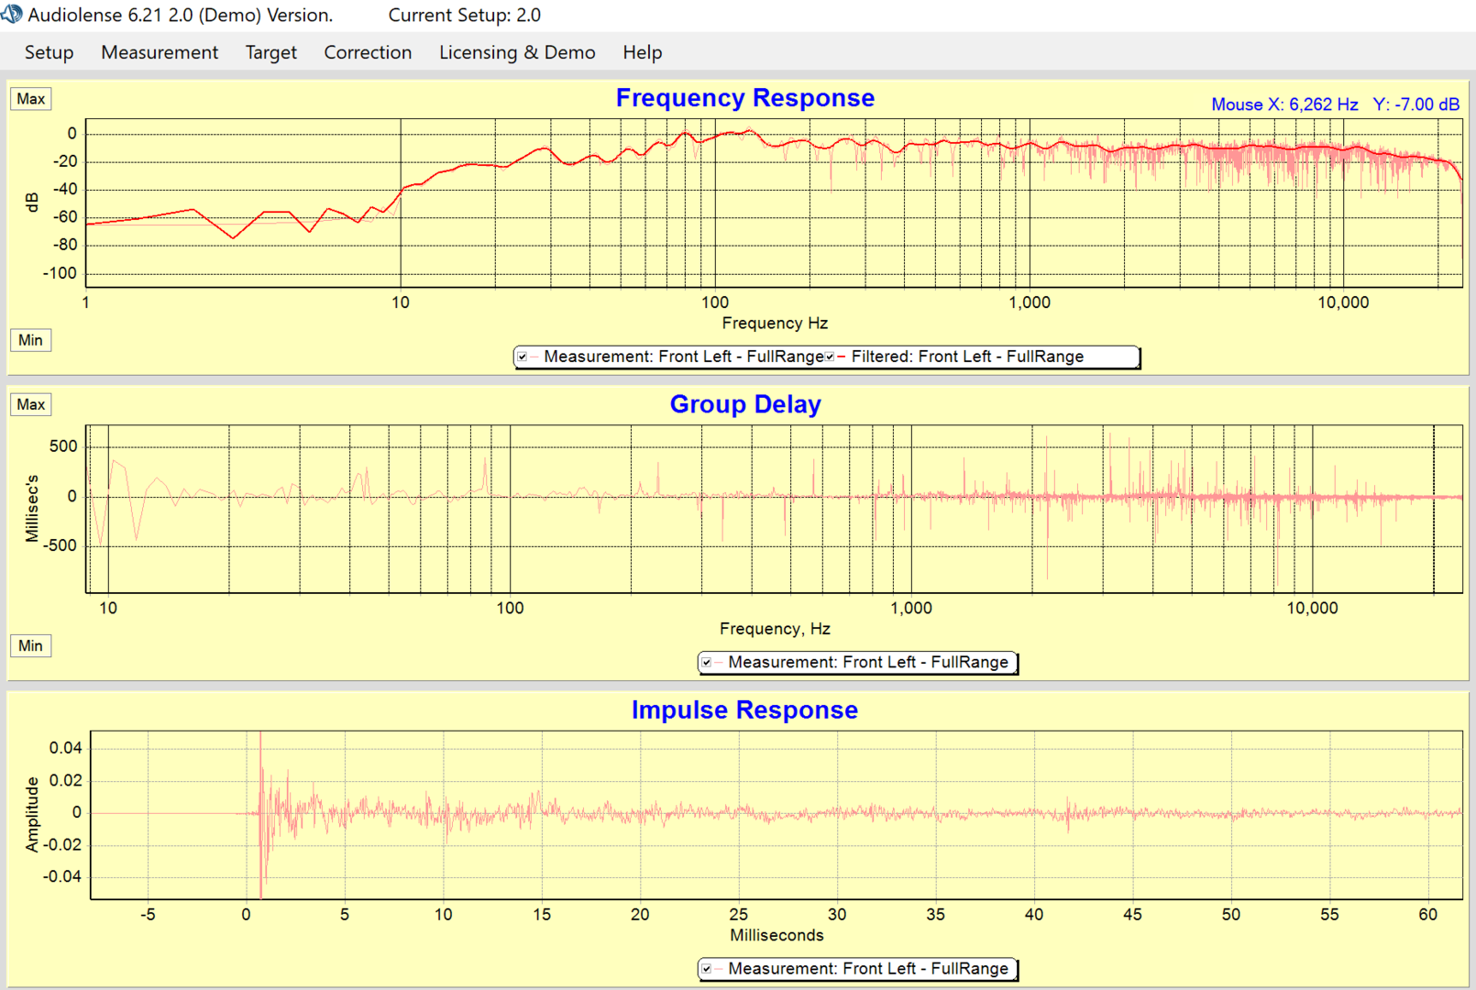
Task: Click the 'dB' vertical axis label
Action: (x=32, y=203)
